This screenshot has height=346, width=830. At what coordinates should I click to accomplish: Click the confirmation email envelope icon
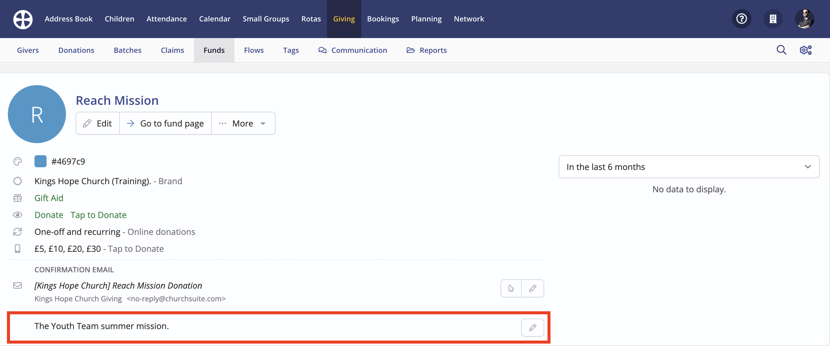[x=18, y=286]
